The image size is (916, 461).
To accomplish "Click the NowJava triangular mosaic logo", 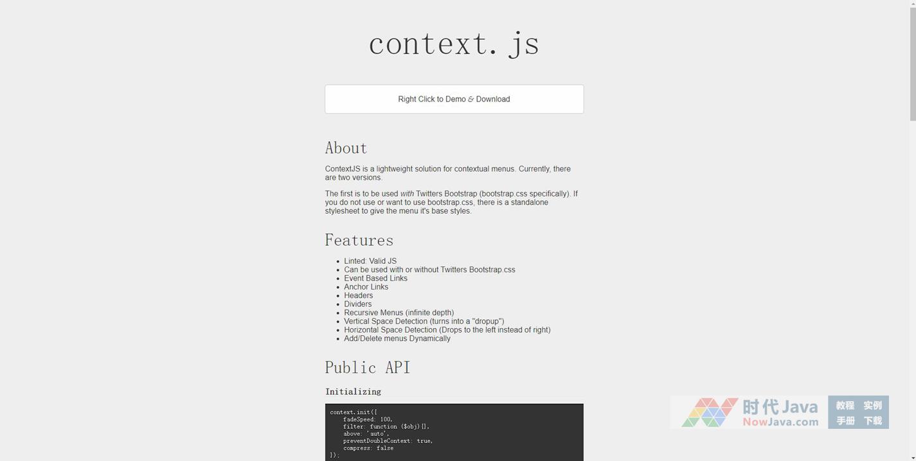I will (x=710, y=412).
